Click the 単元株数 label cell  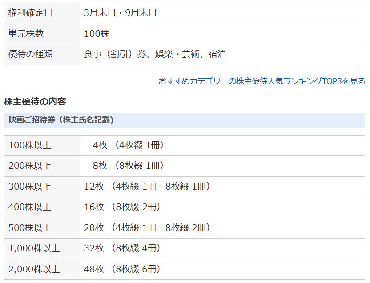coord(42,34)
